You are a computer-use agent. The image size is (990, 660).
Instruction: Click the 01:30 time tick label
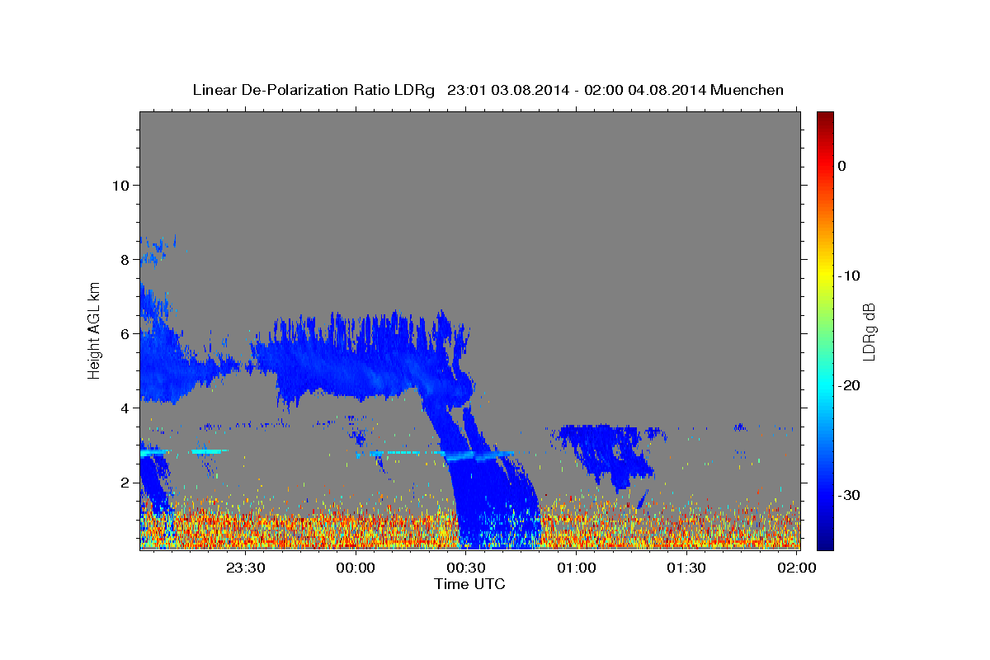pyautogui.click(x=686, y=568)
